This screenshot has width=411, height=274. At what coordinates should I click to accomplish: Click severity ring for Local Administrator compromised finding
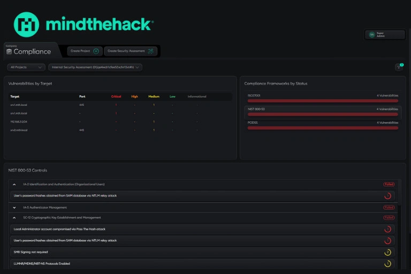pyautogui.click(x=388, y=229)
